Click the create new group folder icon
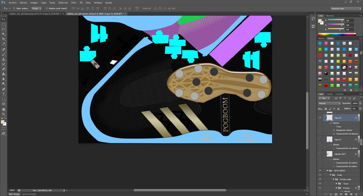Screen dimensions: 363x196 click(x=346, y=194)
